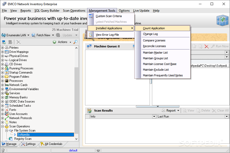Click the tree scrollbar up arrow
The image size is (230, 153).
coord(76,48)
